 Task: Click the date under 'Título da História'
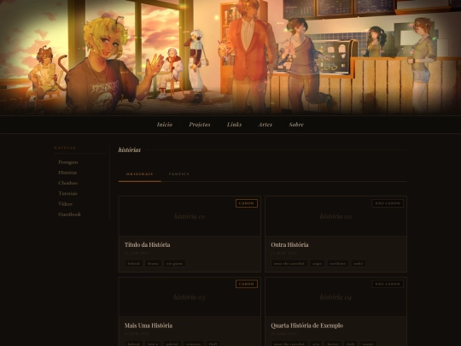[x=137, y=253]
